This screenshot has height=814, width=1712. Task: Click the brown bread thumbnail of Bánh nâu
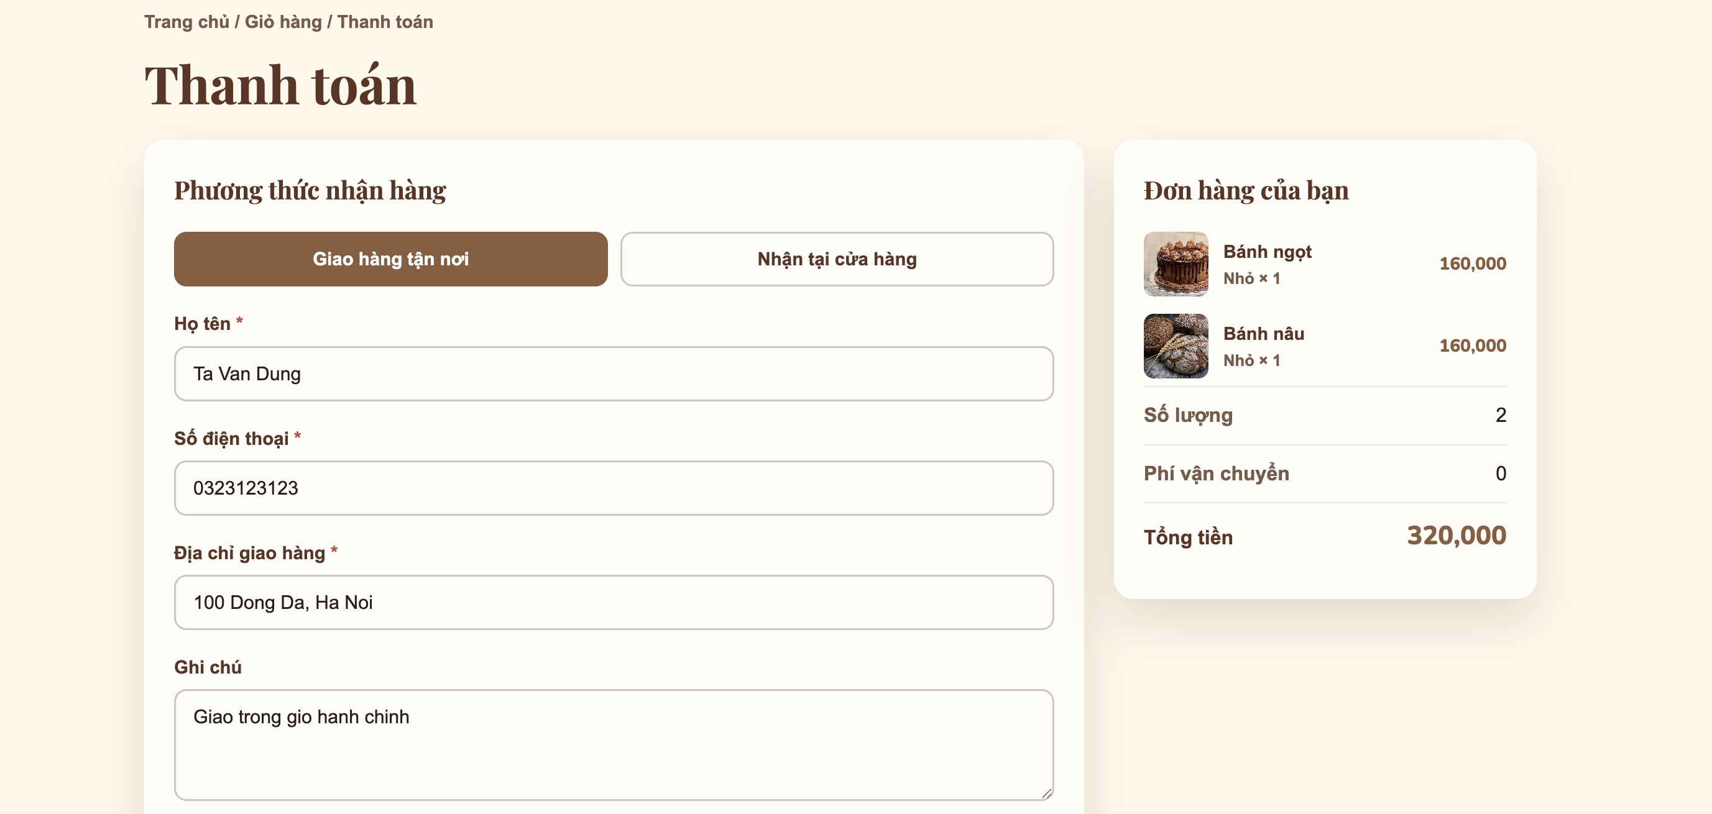(1176, 345)
